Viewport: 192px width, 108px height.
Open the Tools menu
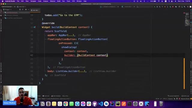(x=68, y=1)
